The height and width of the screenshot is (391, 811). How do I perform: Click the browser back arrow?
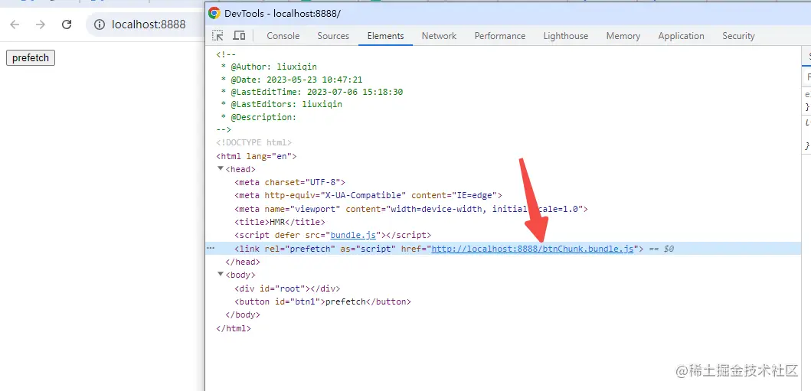15,24
